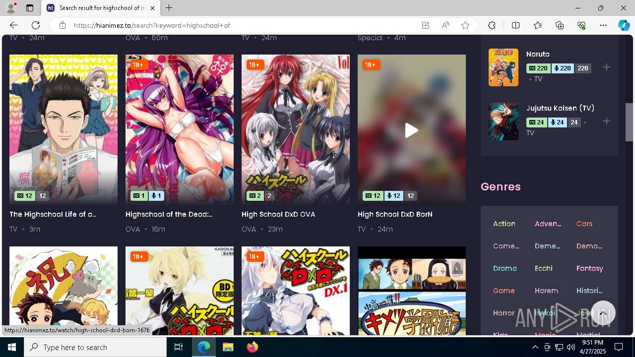Open Jujutsu Kaisen (TV) sidebar title
This screenshot has height=357, width=635.
click(560, 108)
